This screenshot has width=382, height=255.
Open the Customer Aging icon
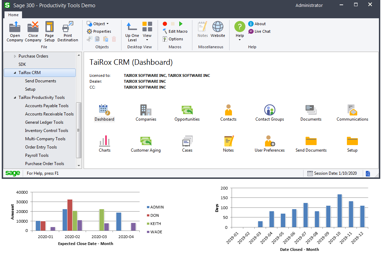pos(146,144)
